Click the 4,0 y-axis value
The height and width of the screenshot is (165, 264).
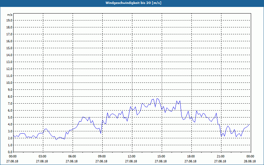[x=10, y=124]
